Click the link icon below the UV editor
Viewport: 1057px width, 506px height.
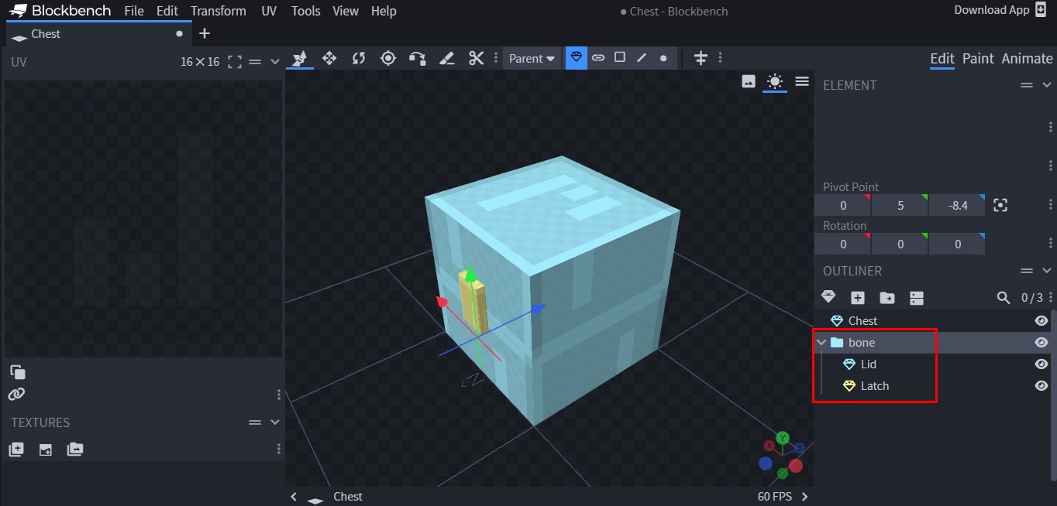coord(17,395)
